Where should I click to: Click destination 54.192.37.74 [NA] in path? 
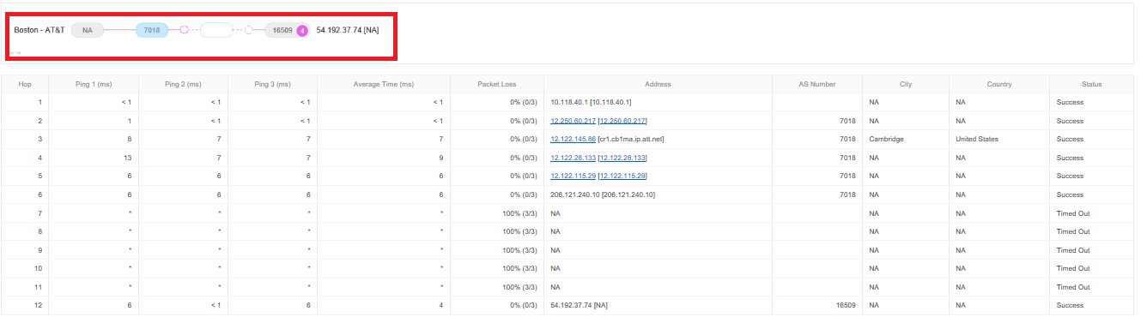pyautogui.click(x=348, y=30)
